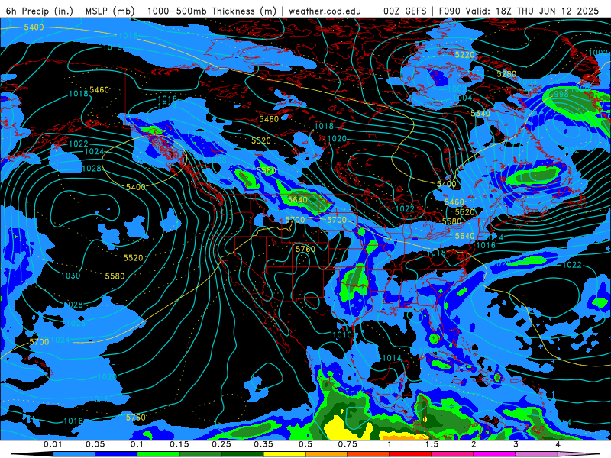
Task: Select the 1010 isobar label near the Gulf coast
Action: 342,334
